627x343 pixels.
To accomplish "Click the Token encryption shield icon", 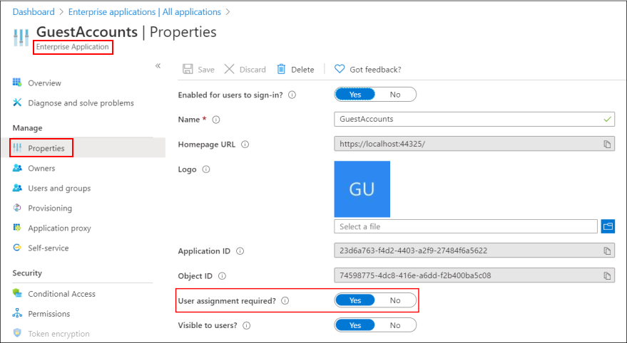I will [x=17, y=333].
